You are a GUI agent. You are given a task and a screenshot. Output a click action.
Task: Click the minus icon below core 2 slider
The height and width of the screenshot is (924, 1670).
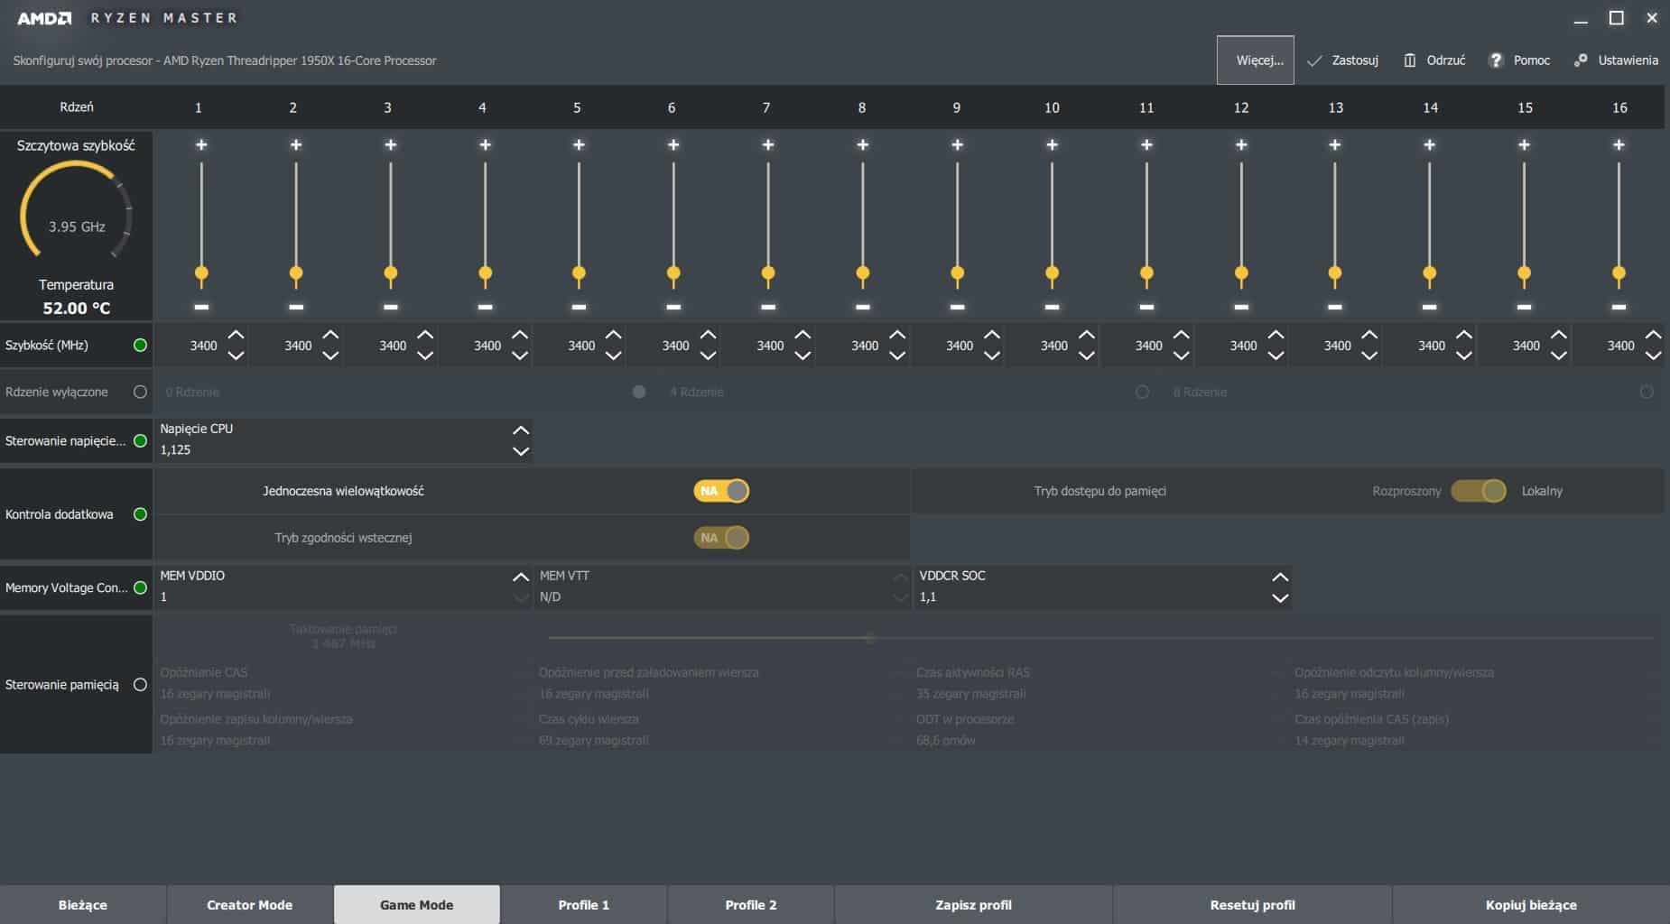click(296, 307)
